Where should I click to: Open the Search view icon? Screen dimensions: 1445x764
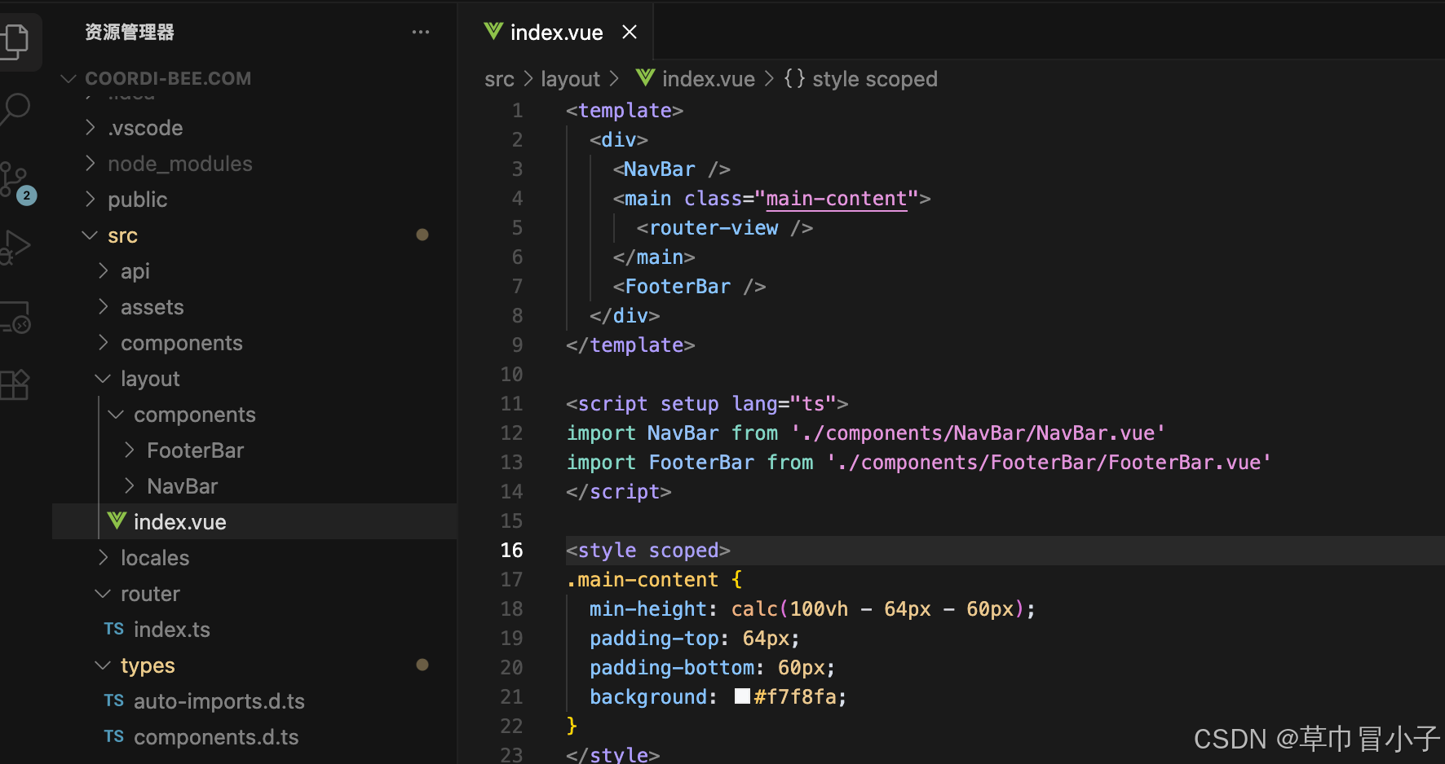(16, 108)
